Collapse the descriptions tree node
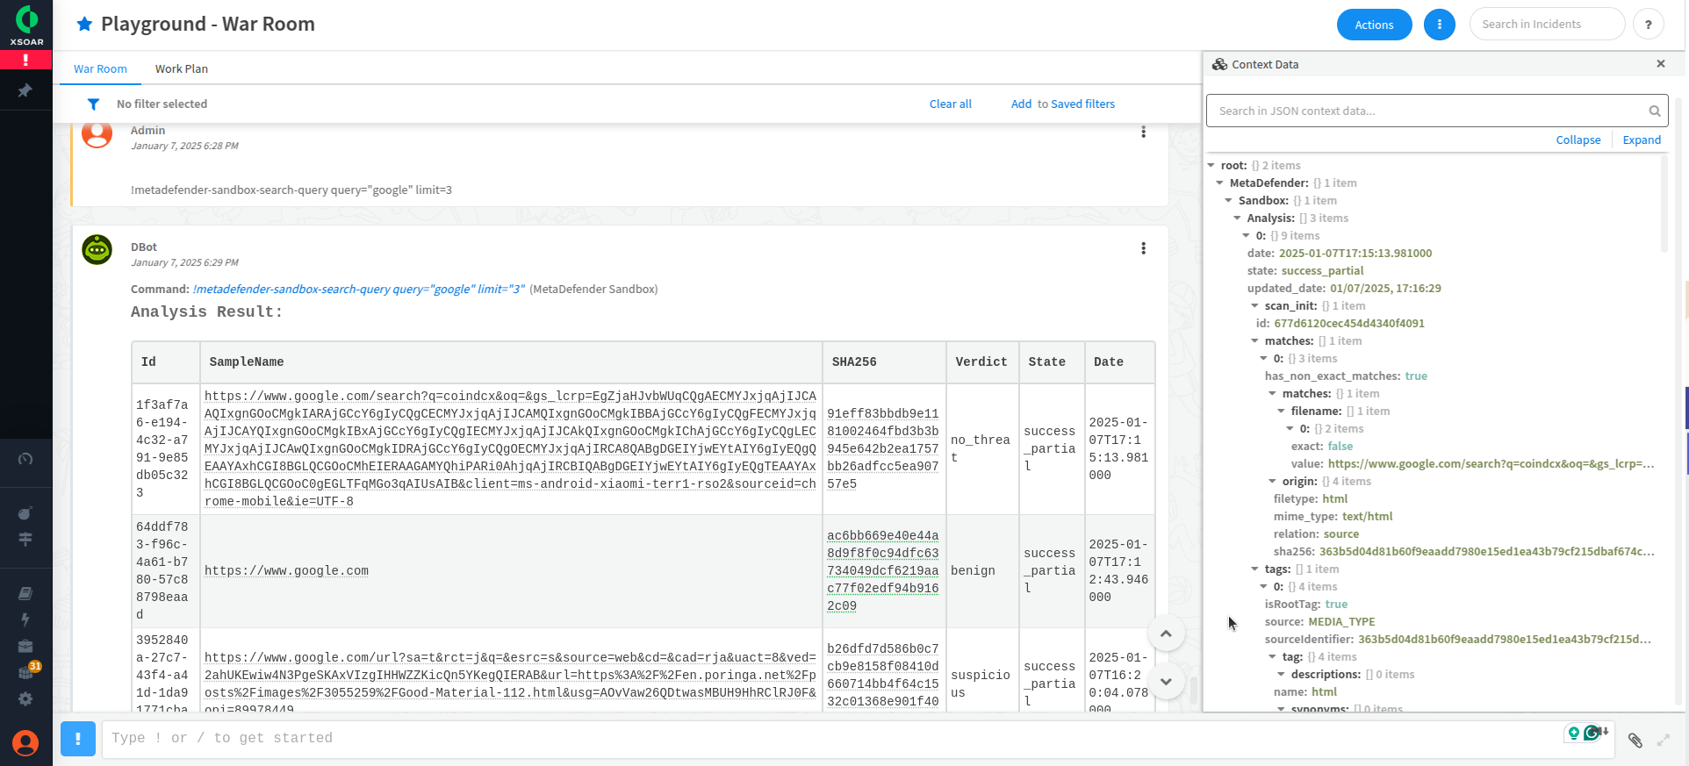Image resolution: width=1689 pixels, height=766 pixels. point(1281,674)
